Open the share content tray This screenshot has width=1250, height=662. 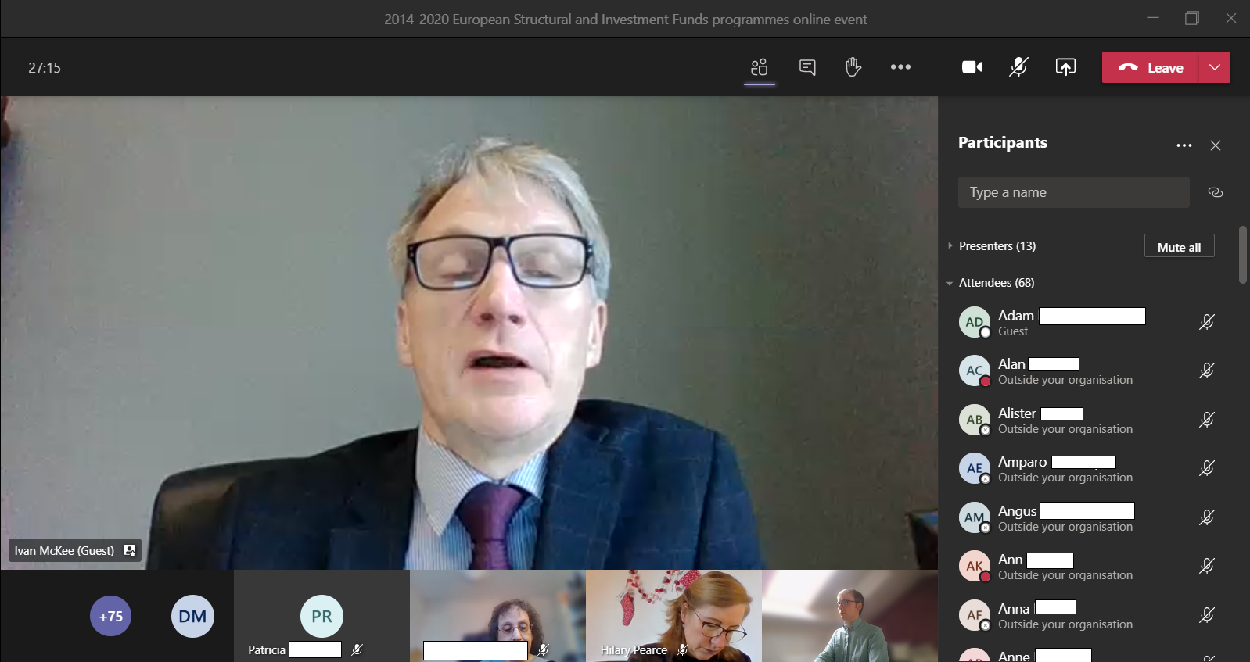tap(1065, 67)
